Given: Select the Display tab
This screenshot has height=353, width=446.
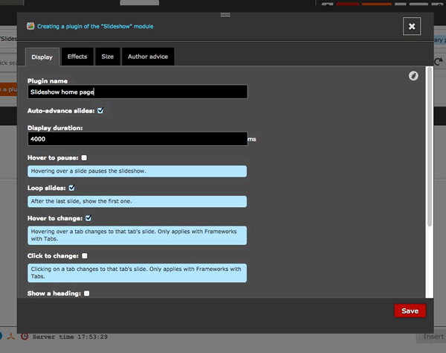Looking at the screenshot, I should [x=42, y=57].
